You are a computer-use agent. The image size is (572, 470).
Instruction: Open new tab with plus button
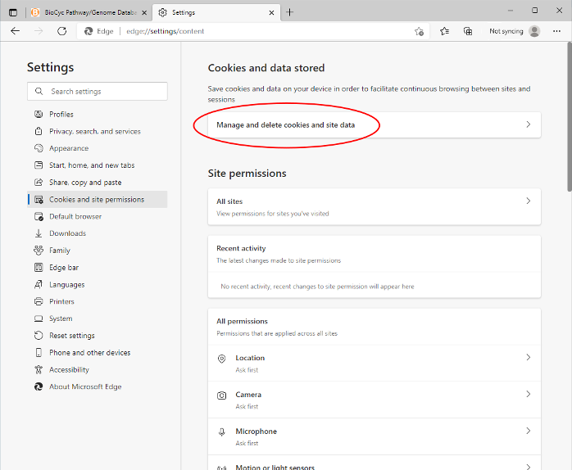290,12
